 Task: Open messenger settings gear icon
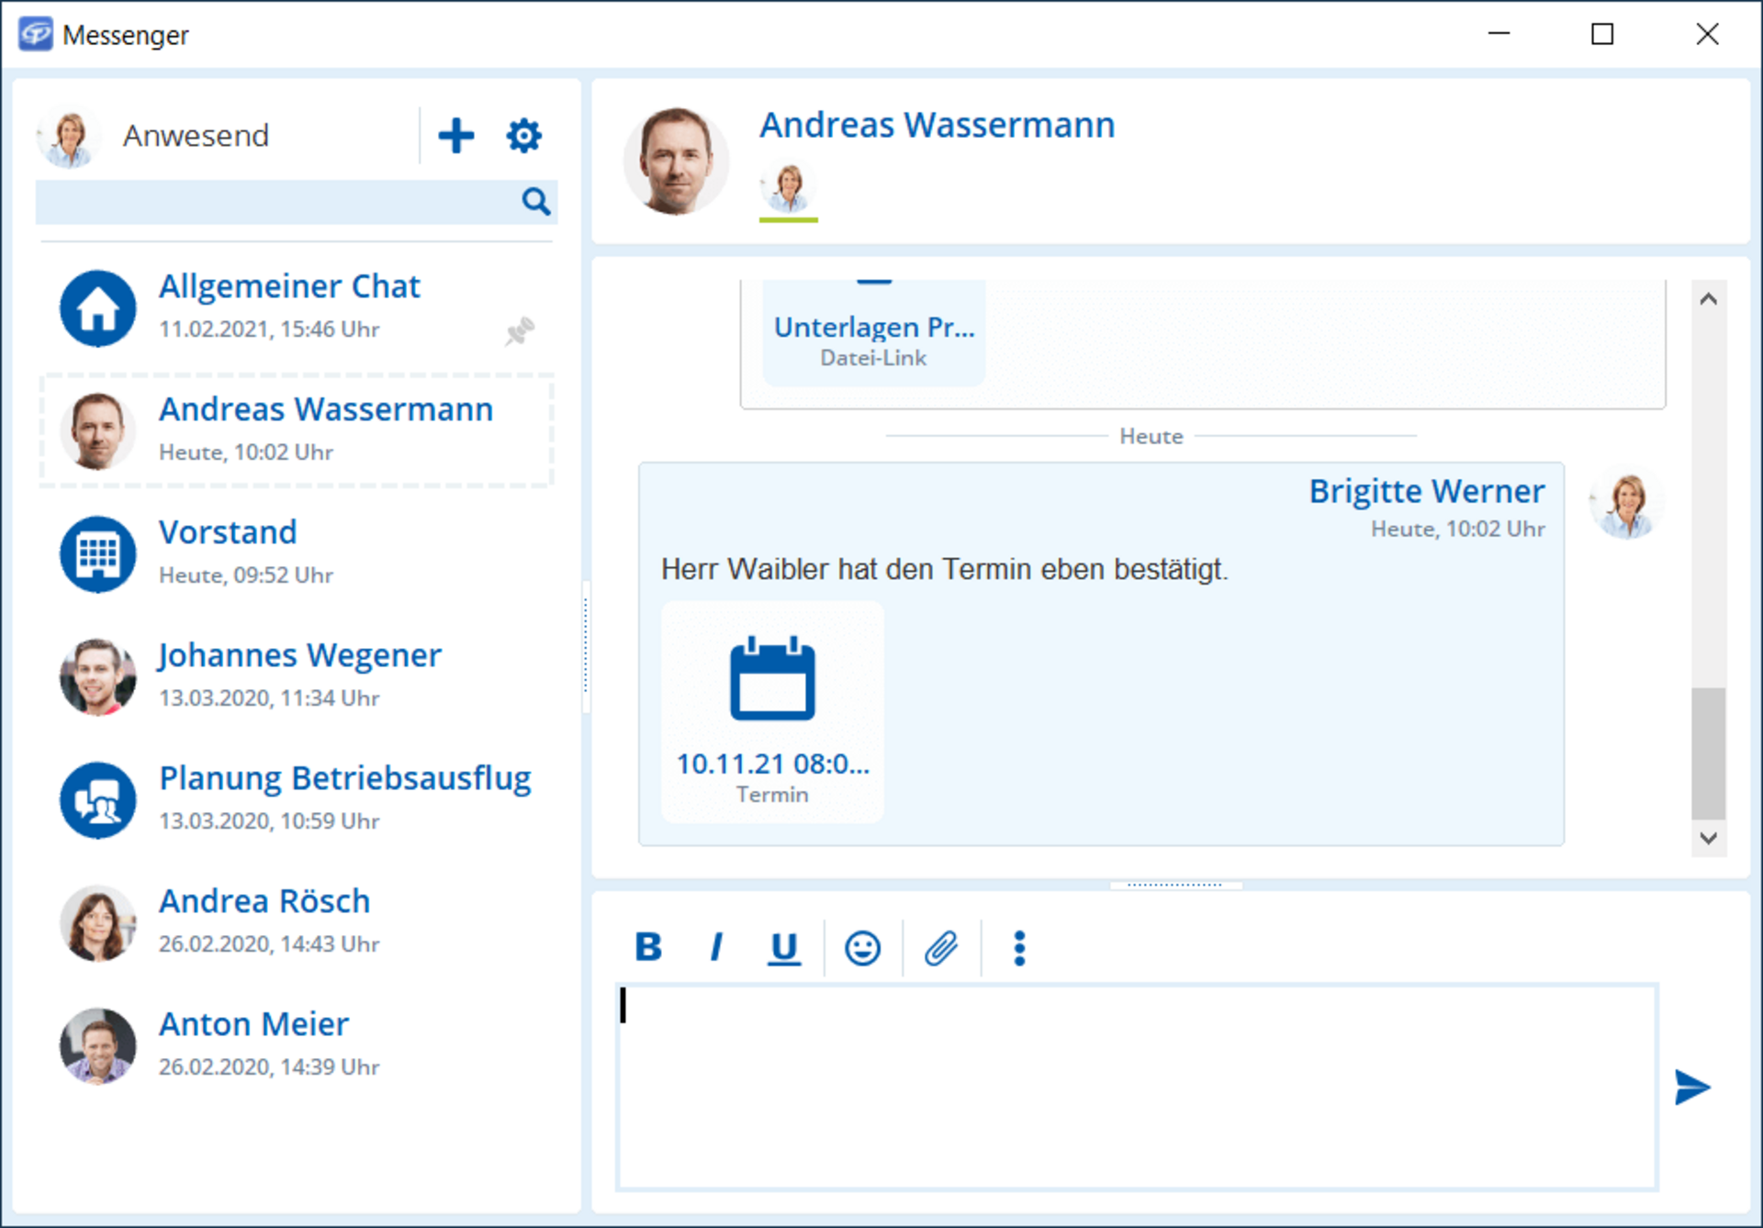[x=523, y=136]
